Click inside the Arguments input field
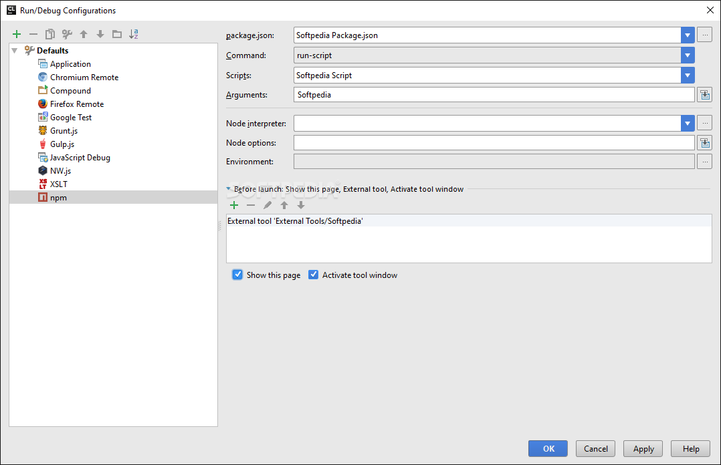Viewport: 721px width, 465px height. point(494,95)
